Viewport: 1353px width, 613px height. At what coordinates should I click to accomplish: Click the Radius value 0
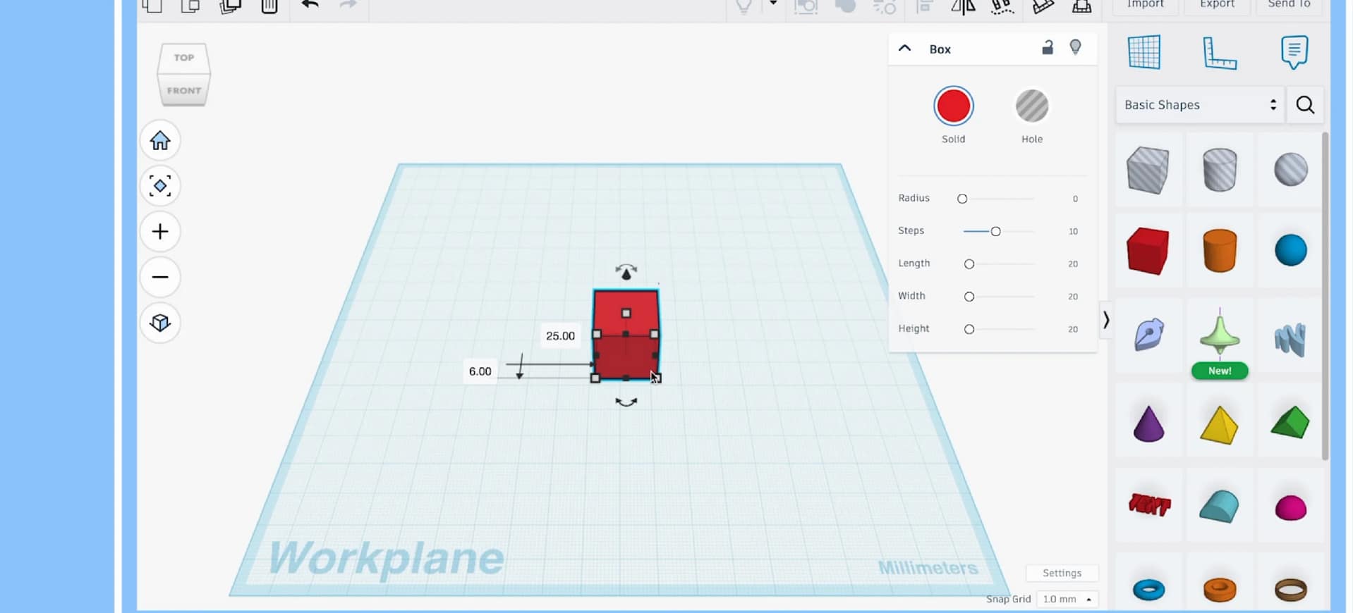pyautogui.click(x=1075, y=199)
